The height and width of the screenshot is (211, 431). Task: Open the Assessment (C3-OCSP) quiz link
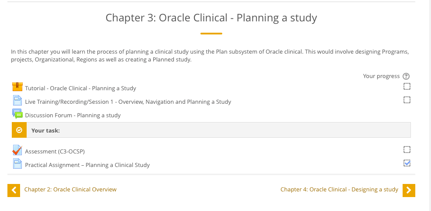click(55, 151)
